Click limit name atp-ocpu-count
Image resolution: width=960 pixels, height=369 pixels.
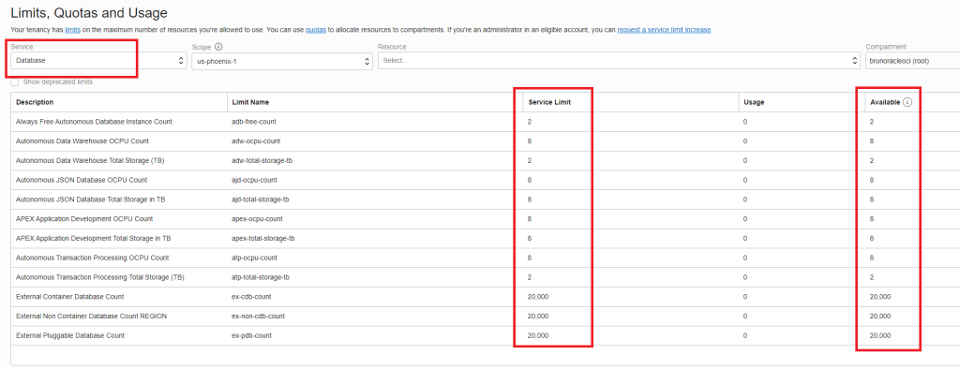click(x=255, y=258)
